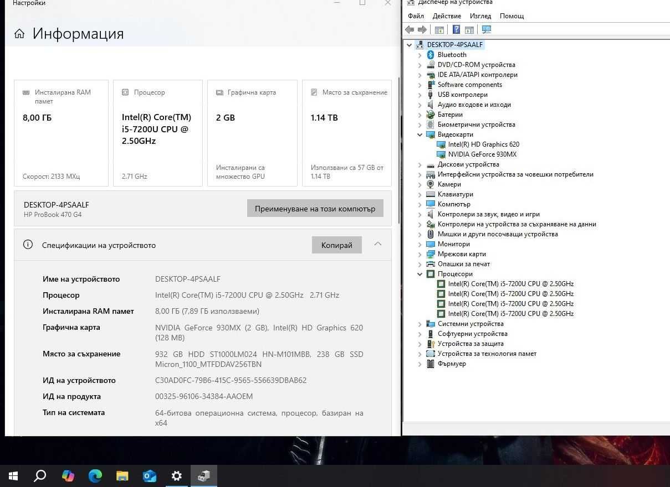Select the Фърмуер category icon

[431, 364]
